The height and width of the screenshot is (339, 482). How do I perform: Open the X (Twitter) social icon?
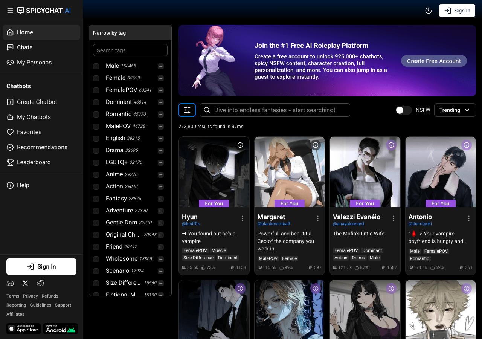[x=25, y=283]
